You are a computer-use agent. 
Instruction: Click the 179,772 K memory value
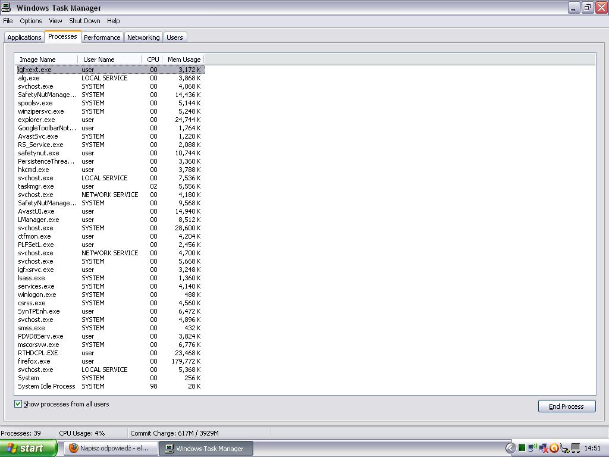pyautogui.click(x=186, y=361)
